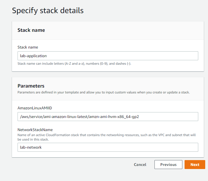Click the stack name character rules hint

pyautogui.click(x=74, y=64)
